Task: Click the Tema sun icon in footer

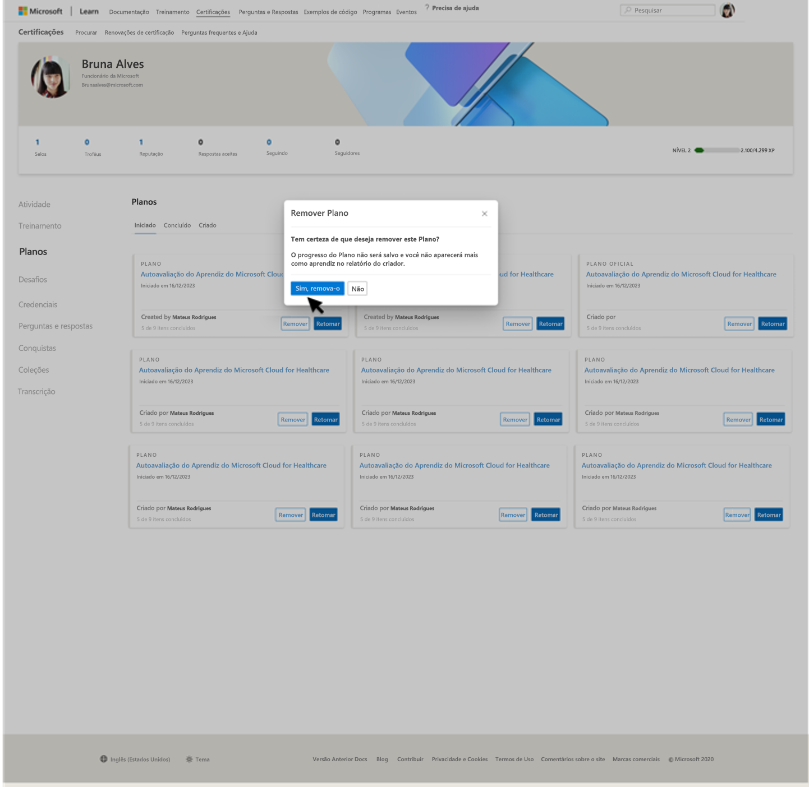Action: pos(189,758)
